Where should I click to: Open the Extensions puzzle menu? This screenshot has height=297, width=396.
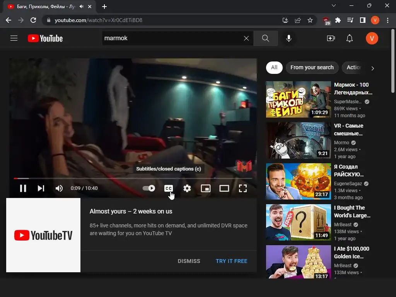pos(338,20)
